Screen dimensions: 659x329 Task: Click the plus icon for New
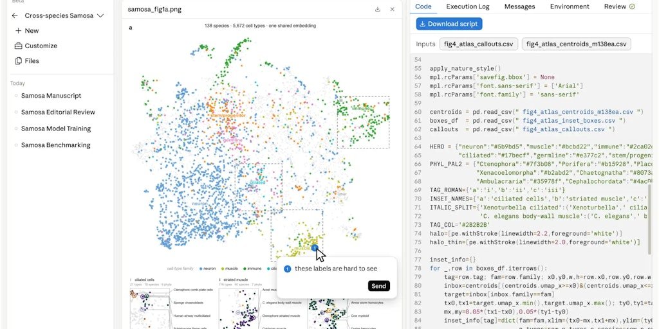[18, 31]
